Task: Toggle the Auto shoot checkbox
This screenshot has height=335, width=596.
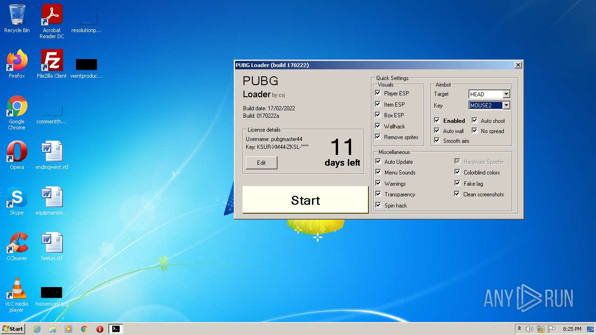Action: coord(474,121)
